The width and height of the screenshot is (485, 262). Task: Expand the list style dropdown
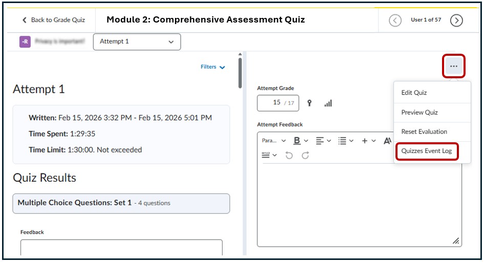click(x=345, y=141)
